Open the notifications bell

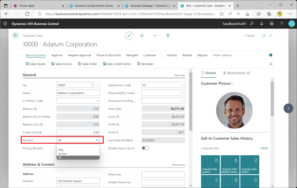pos(262,24)
